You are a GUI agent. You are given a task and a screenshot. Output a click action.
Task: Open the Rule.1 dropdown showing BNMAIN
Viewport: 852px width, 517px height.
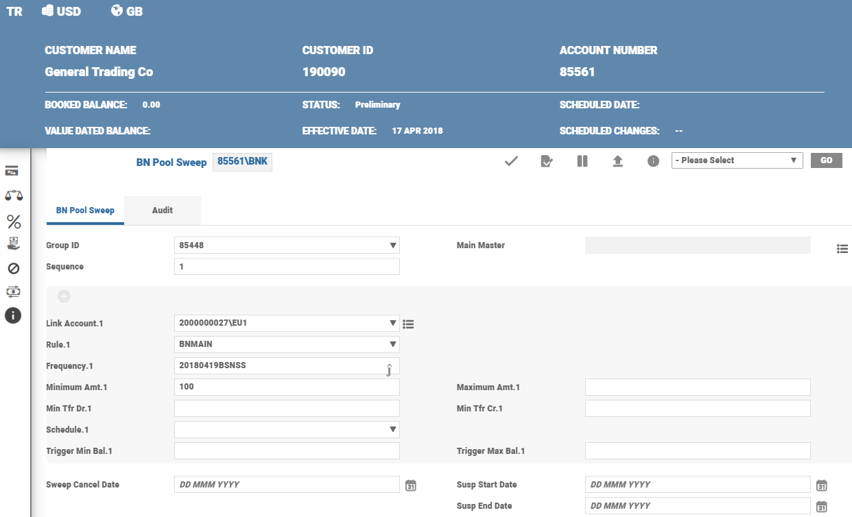(392, 344)
